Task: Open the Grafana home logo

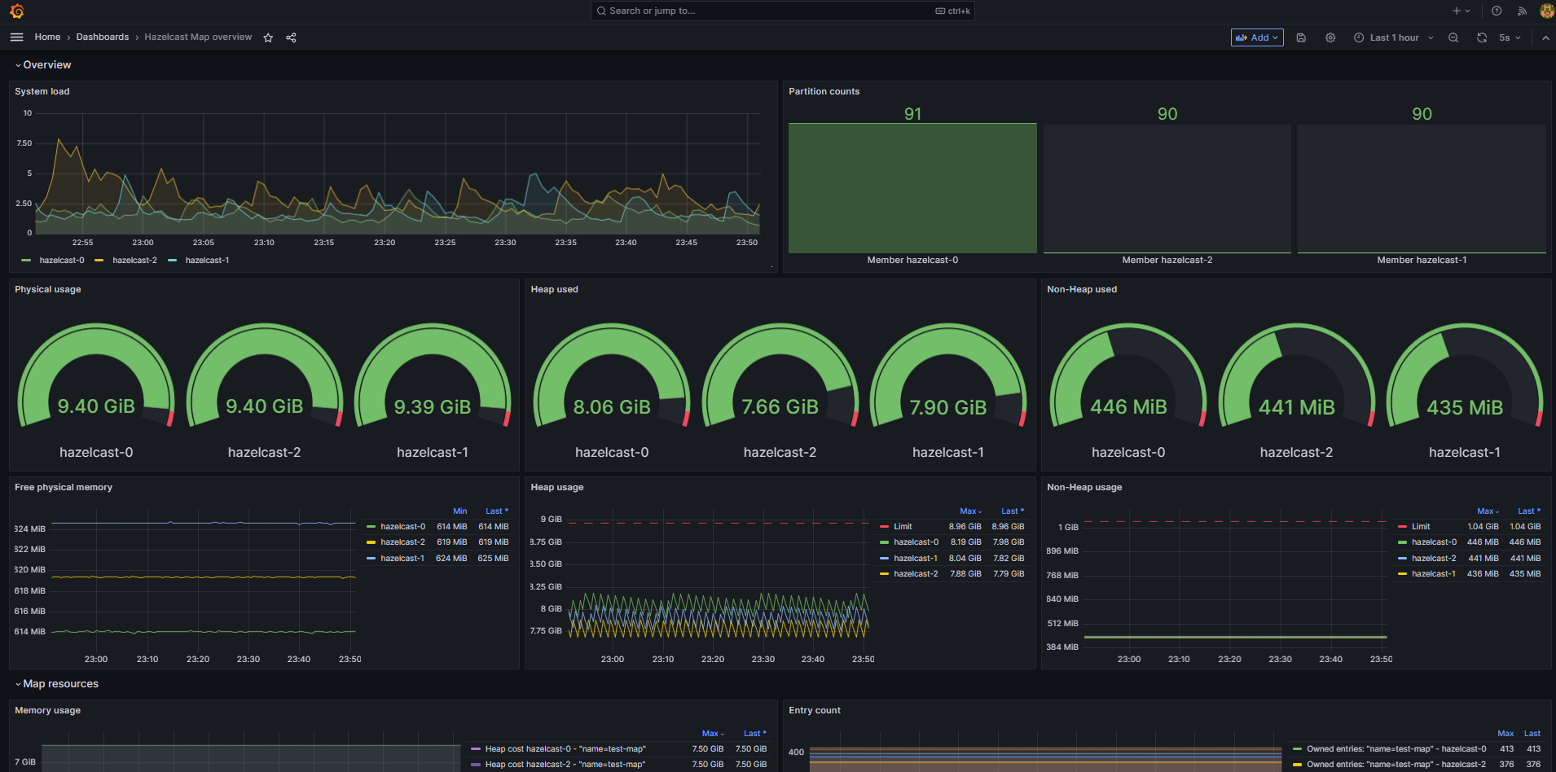Action: coord(17,11)
